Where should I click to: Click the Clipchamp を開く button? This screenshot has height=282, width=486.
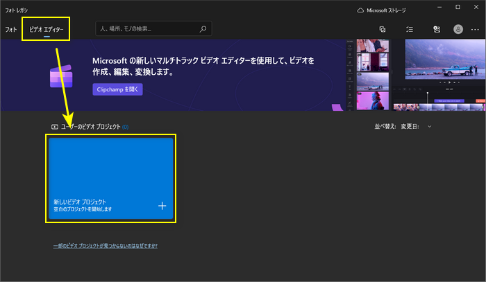pyautogui.click(x=117, y=89)
